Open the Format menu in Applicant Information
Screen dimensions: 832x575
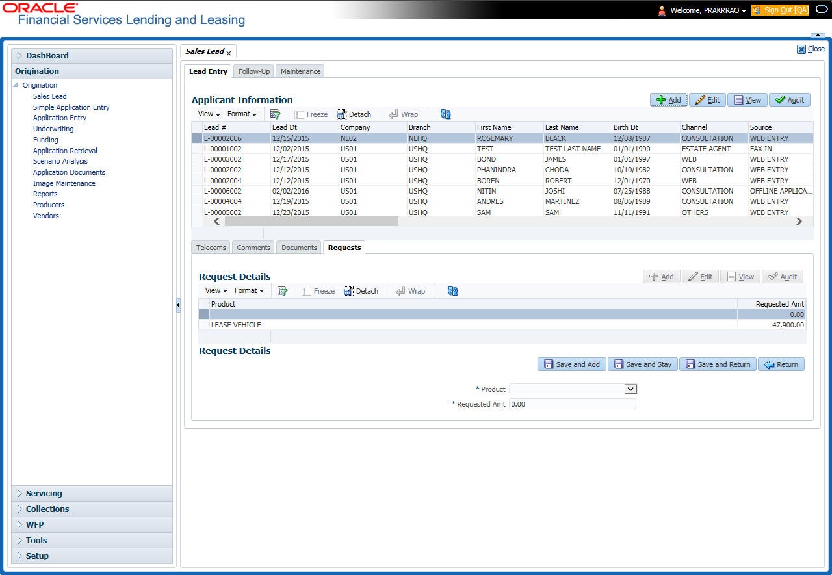coord(241,114)
